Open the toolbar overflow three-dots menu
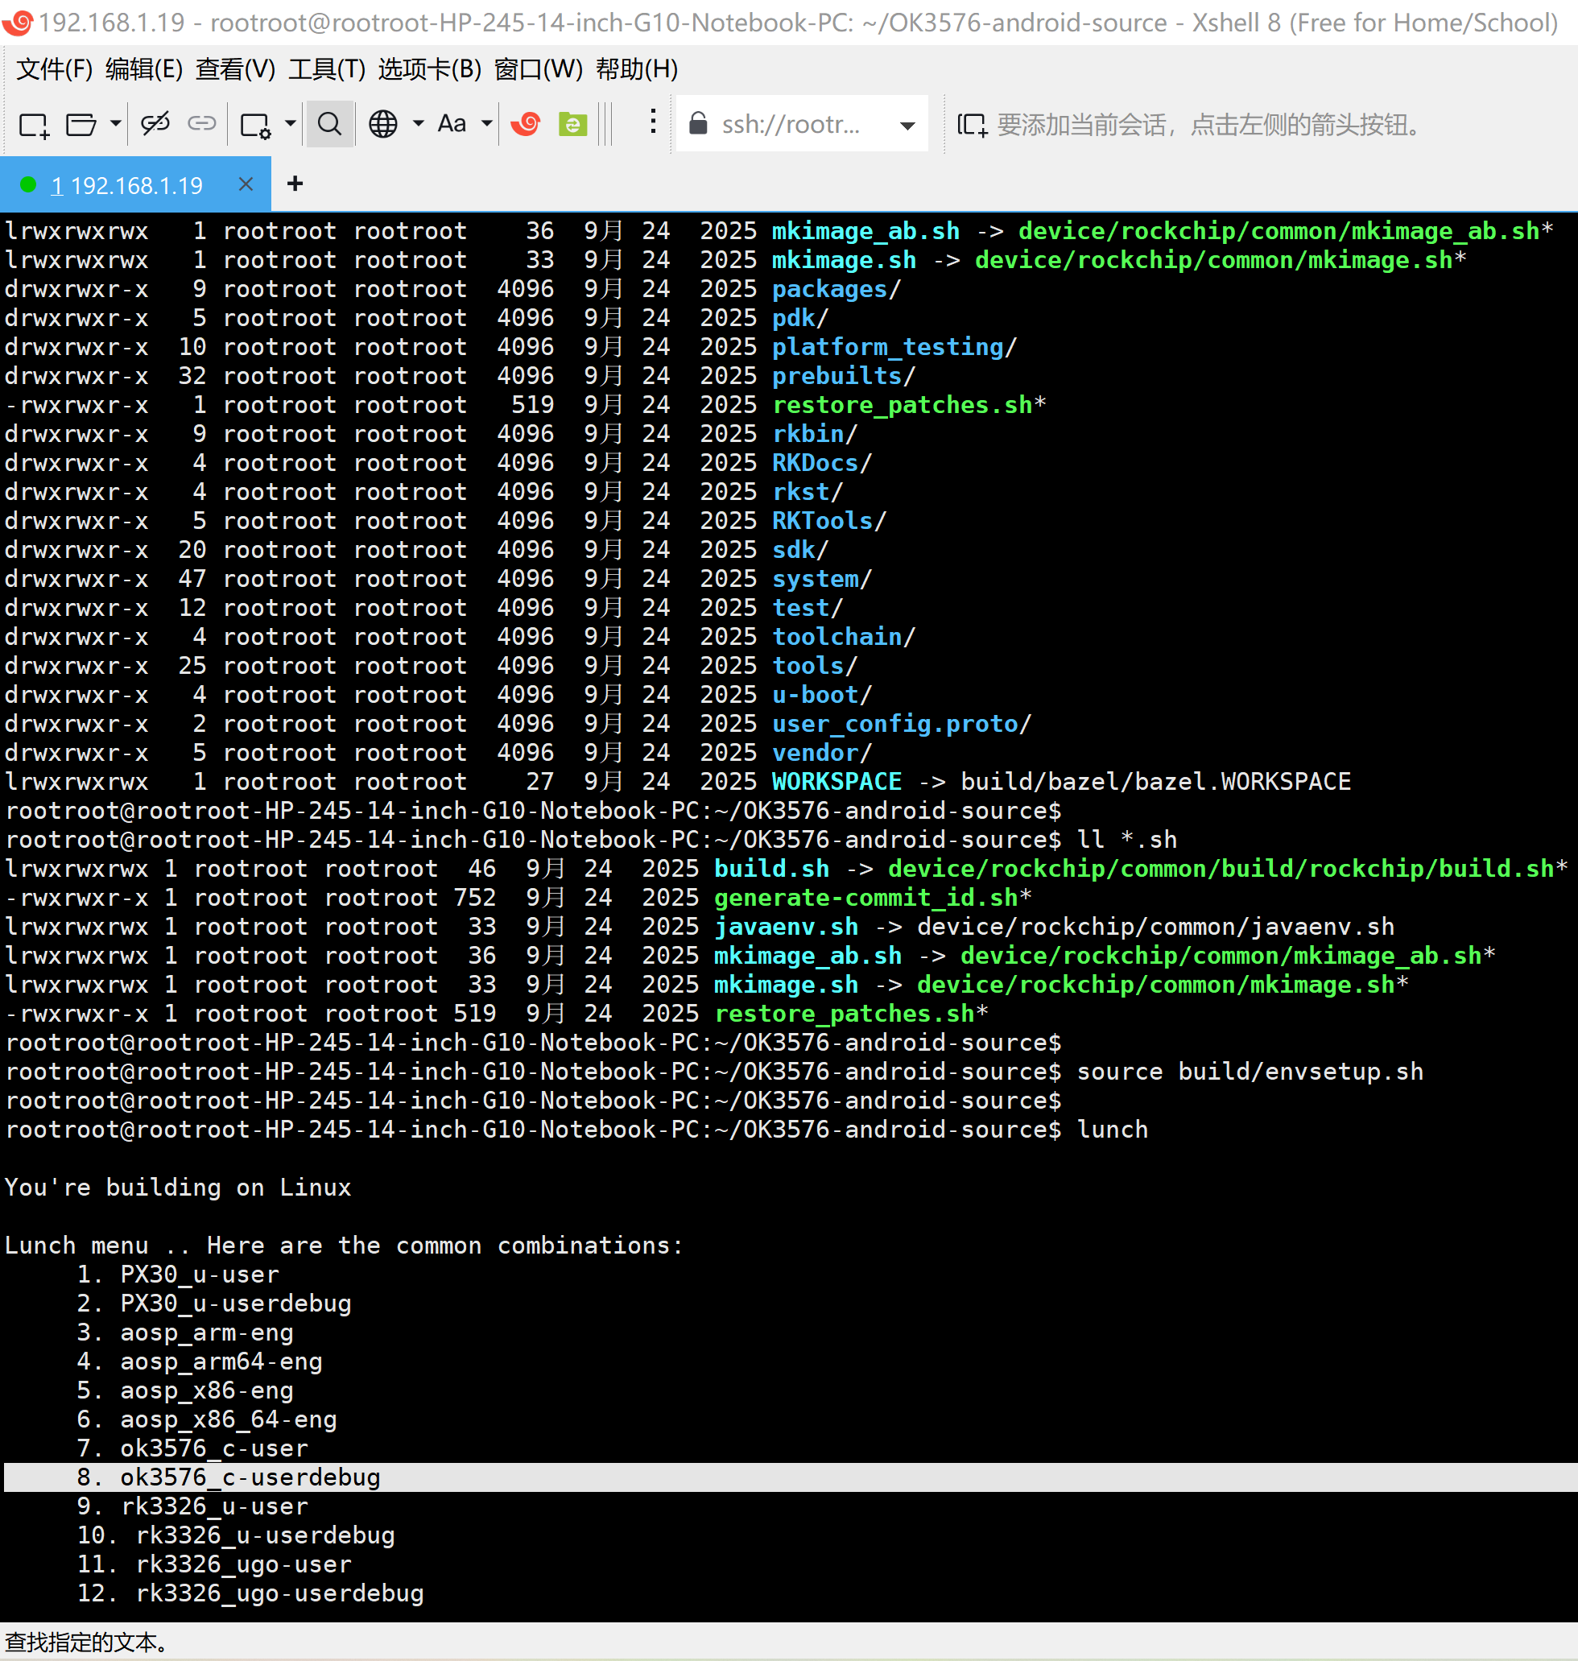 click(x=653, y=122)
